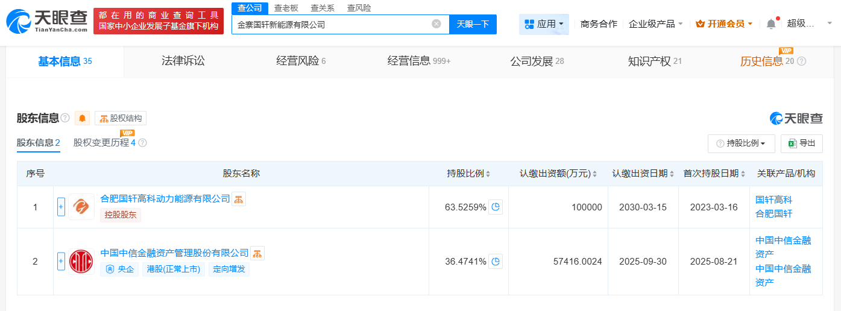The image size is (841, 311).
Task: Sort by the 持股比例 column header
Action: (x=468, y=174)
